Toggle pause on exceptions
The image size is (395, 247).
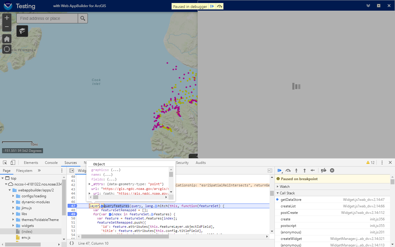(332, 170)
